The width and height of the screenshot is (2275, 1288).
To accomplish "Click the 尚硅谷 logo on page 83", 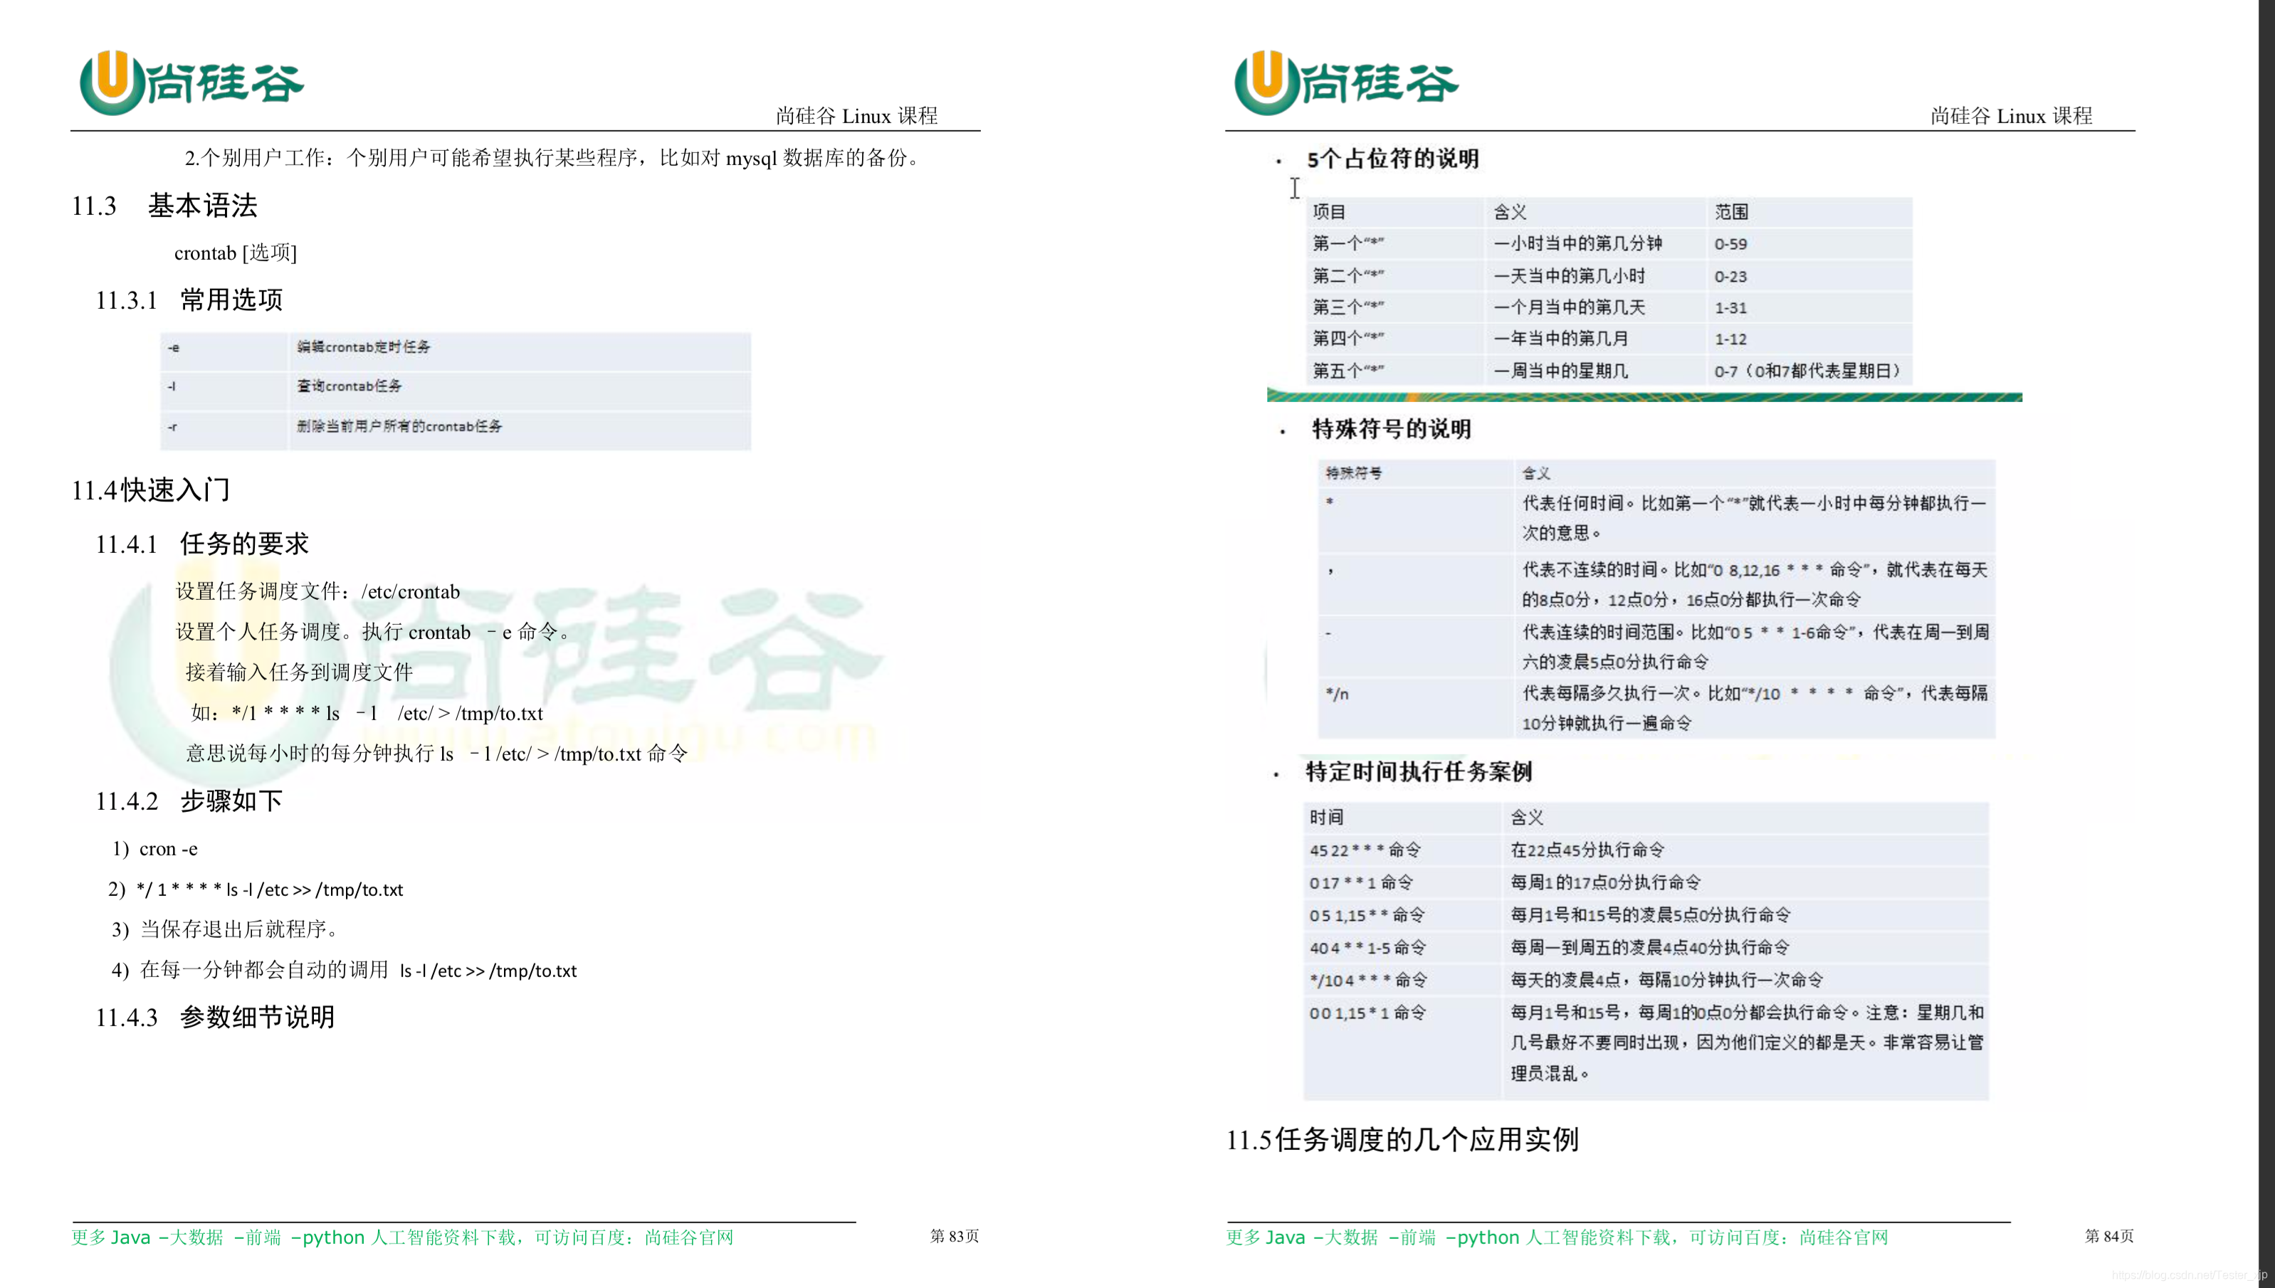I will [192, 83].
